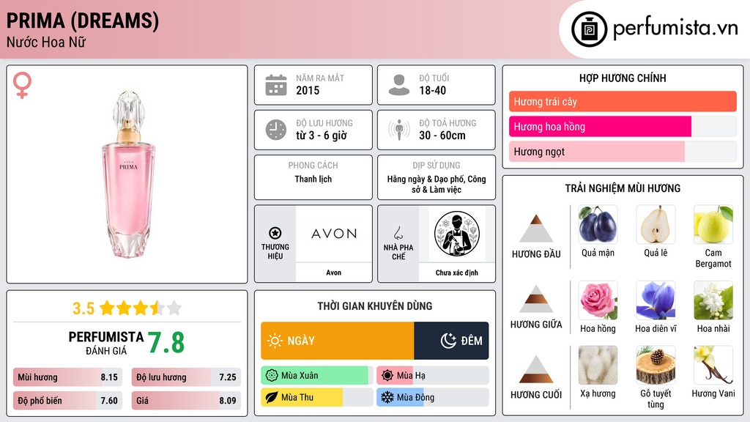Click the Độ lưu hương 7.25 score bar

(186, 377)
